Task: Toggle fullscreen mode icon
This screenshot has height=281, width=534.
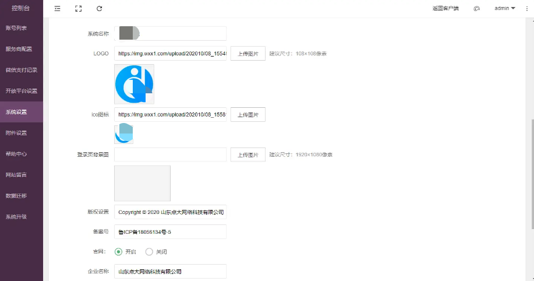Action: click(x=79, y=9)
